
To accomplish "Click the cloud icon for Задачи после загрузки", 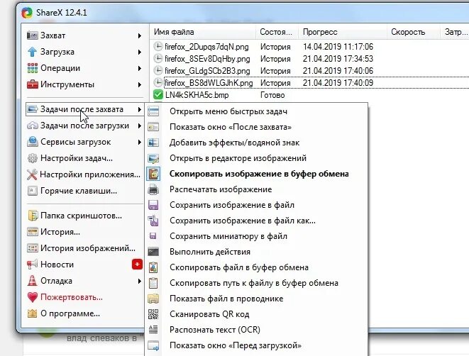I will (33, 126).
